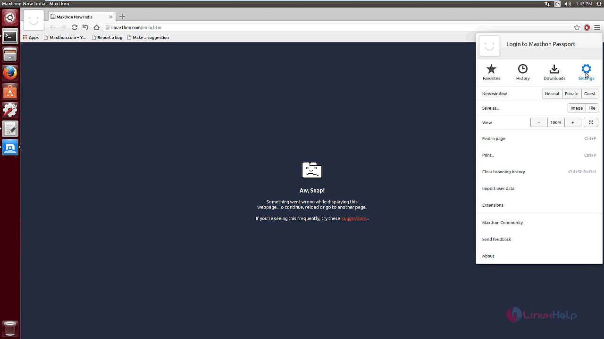604x339 pixels.
Task: Click the red suggestions link
Action: click(x=354, y=218)
